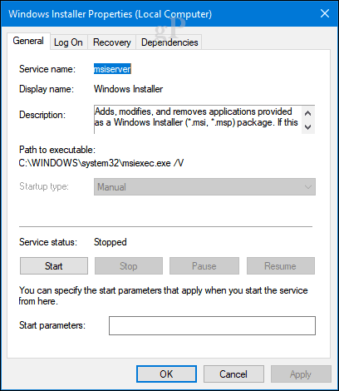Confirm with the OK button
Viewport: 339px width, 391px height.
coord(166,374)
